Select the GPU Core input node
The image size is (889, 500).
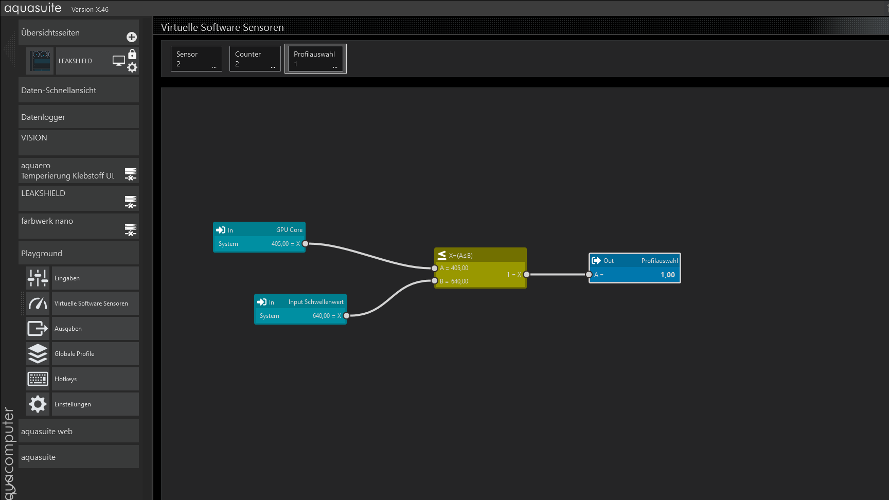point(259,230)
